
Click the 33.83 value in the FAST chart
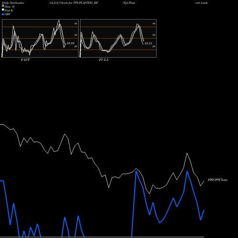pos(70,43)
